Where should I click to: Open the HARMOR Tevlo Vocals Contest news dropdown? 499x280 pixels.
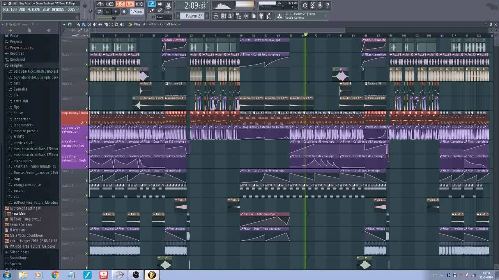tap(305, 16)
